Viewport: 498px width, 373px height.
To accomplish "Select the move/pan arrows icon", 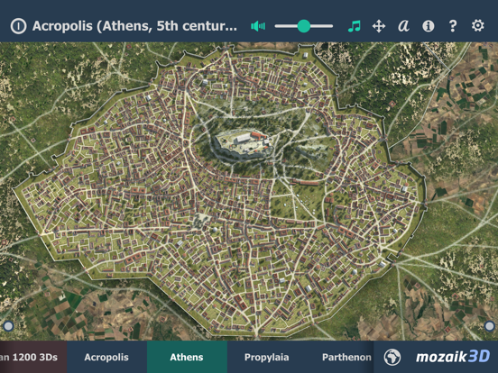I will point(379,26).
